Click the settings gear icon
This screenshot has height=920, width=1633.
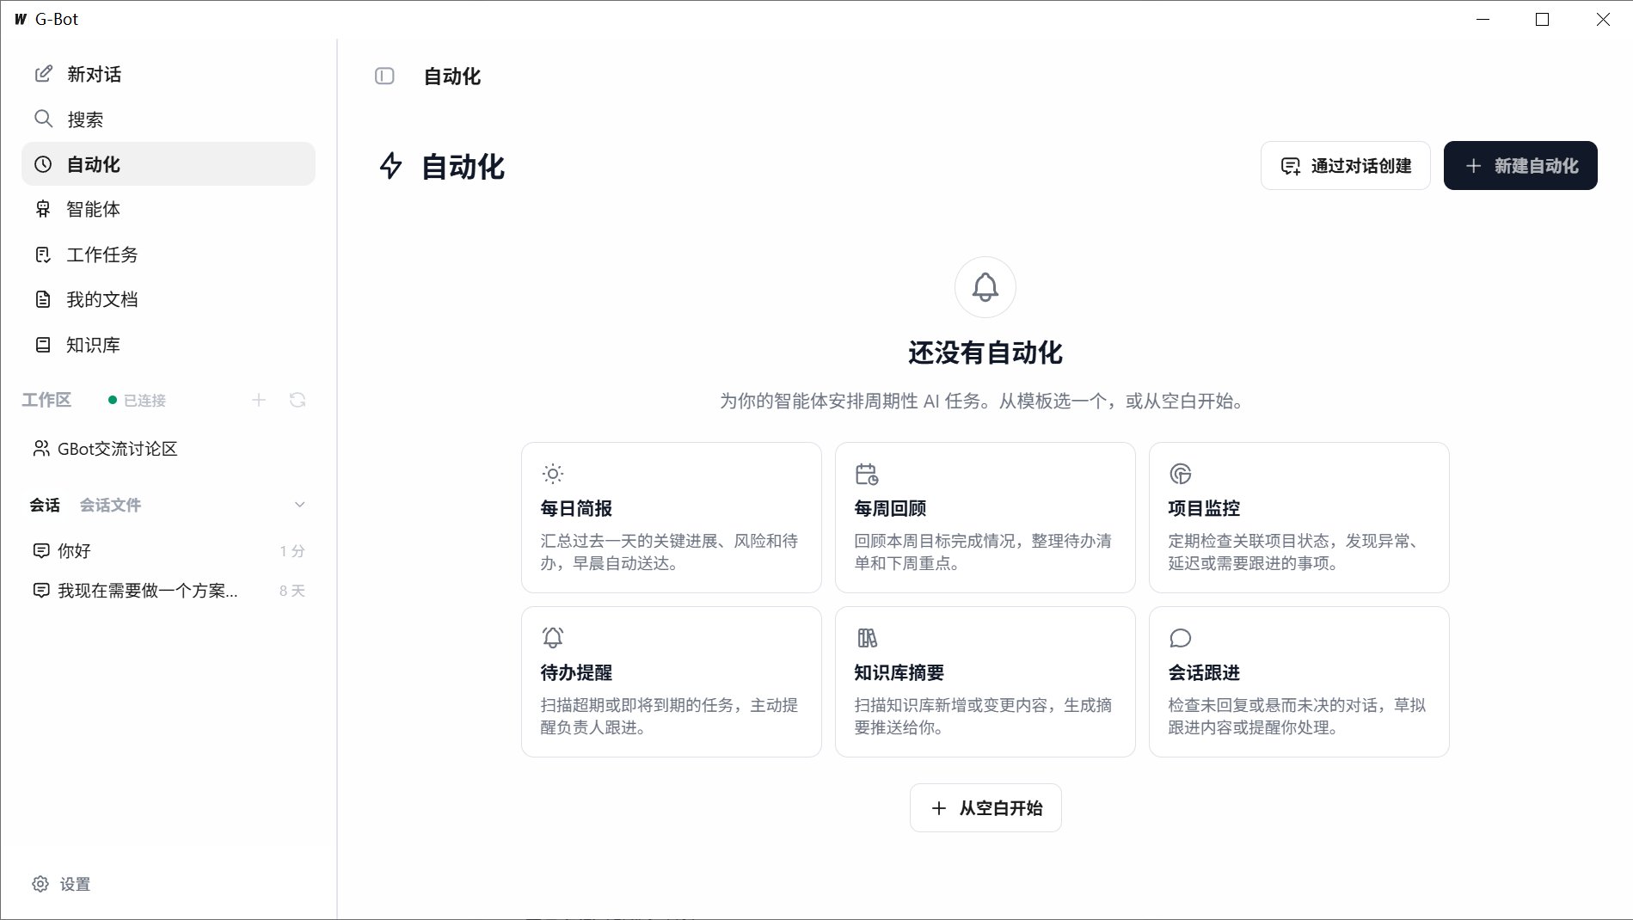point(40,884)
